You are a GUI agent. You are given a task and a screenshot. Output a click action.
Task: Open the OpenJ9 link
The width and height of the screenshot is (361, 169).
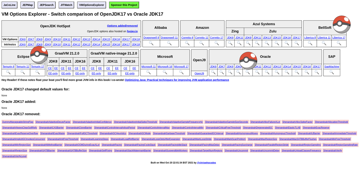point(199,73)
